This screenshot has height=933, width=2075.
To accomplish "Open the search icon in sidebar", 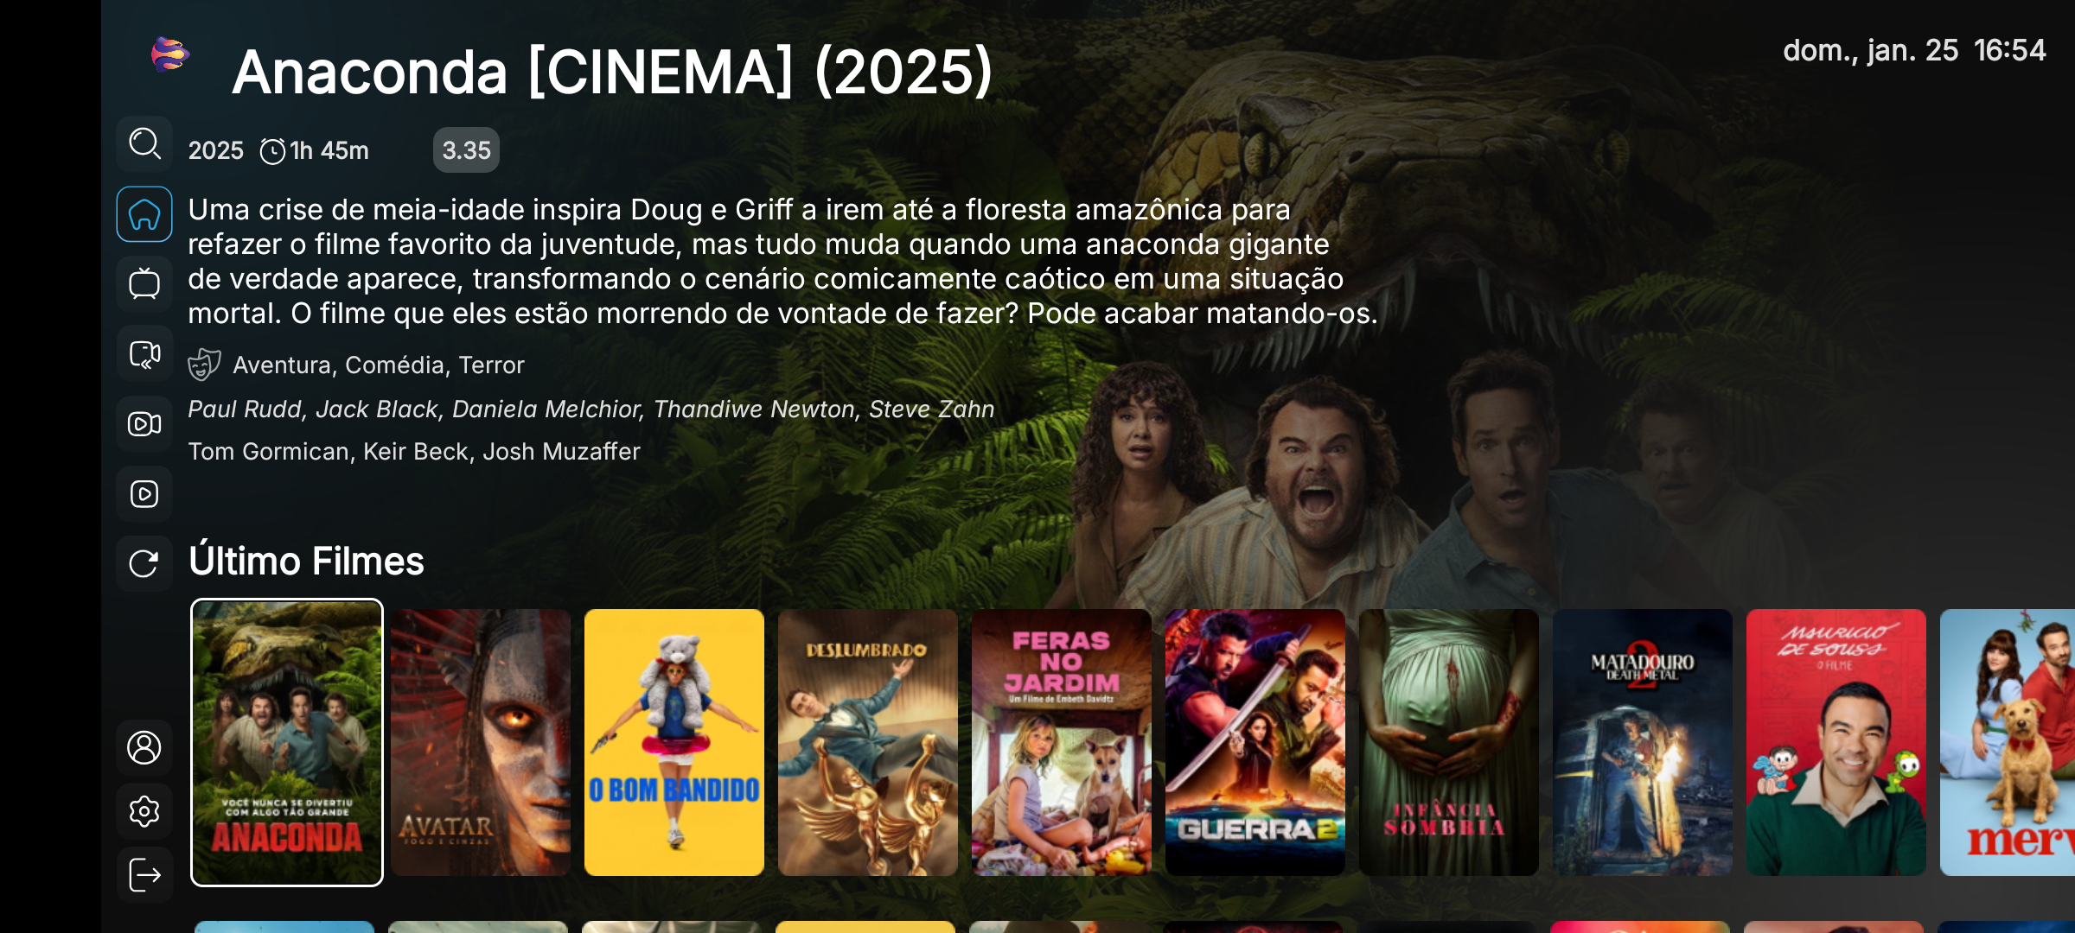I will click(x=144, y=144).
